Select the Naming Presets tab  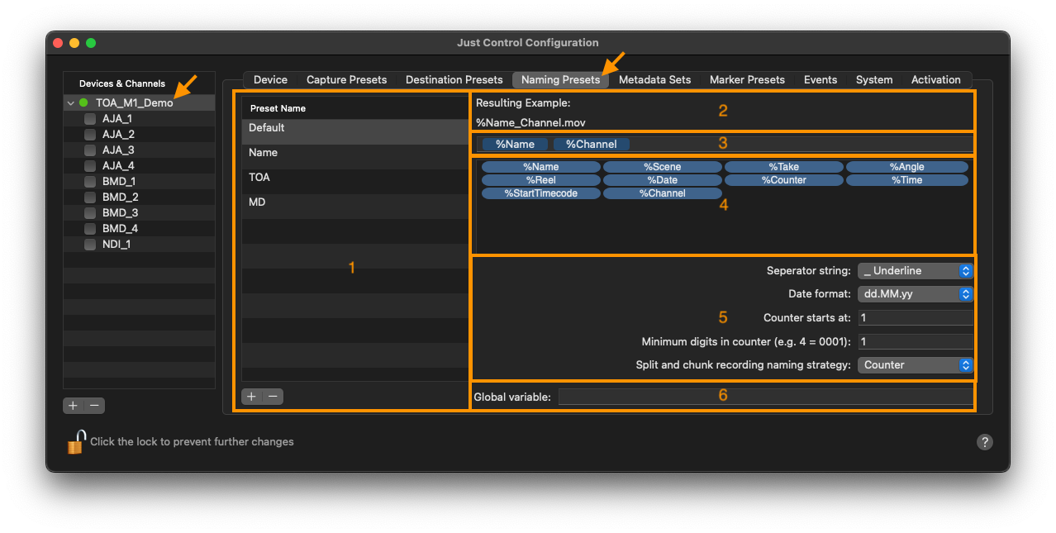pos(560,80)
